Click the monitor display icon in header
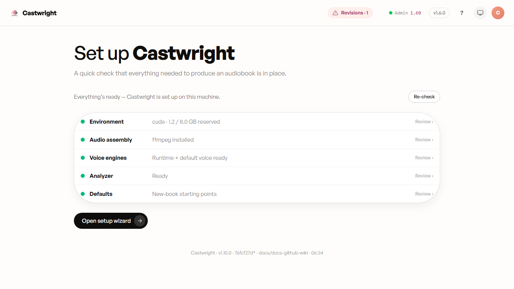 [x=480, y=13]
